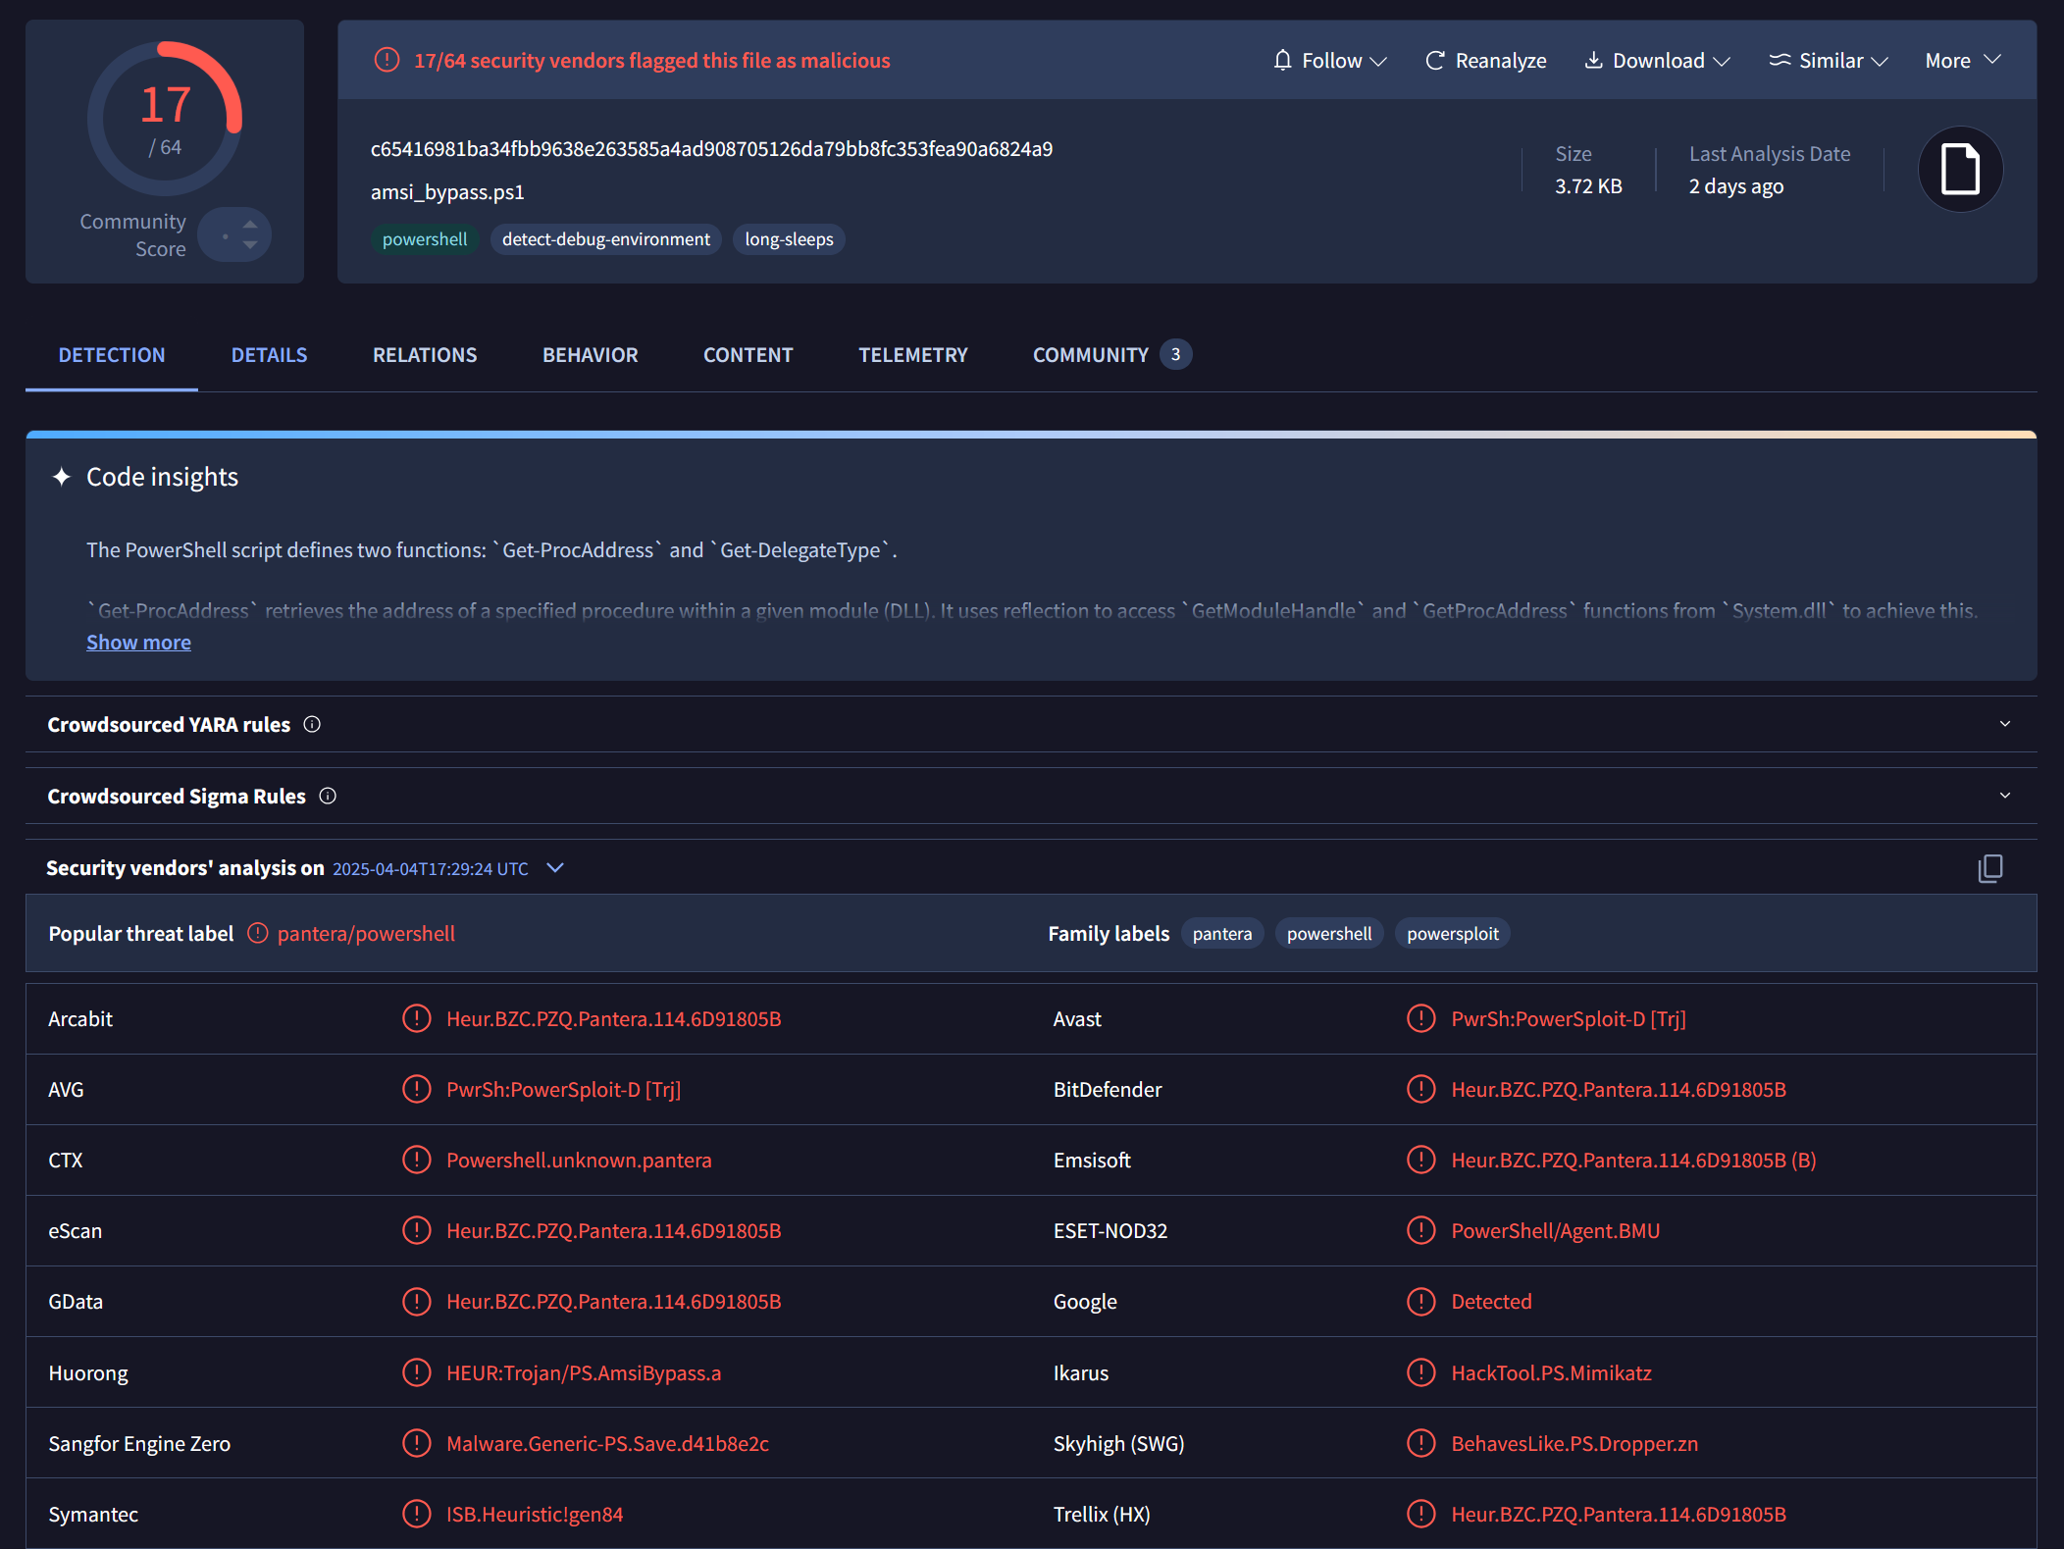Click the info icon beside Crowdsourced YARA rules
The width and height of the screenshot is (2064, 1549).
coord(311,724)
